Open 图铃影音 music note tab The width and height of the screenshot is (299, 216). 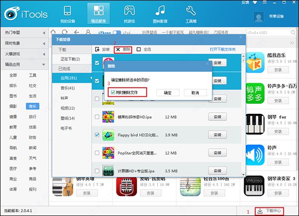(160, 10)
